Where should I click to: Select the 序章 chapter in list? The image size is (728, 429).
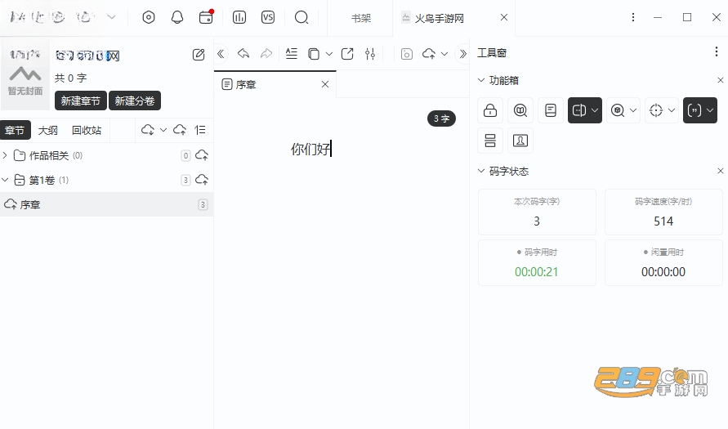106,205
